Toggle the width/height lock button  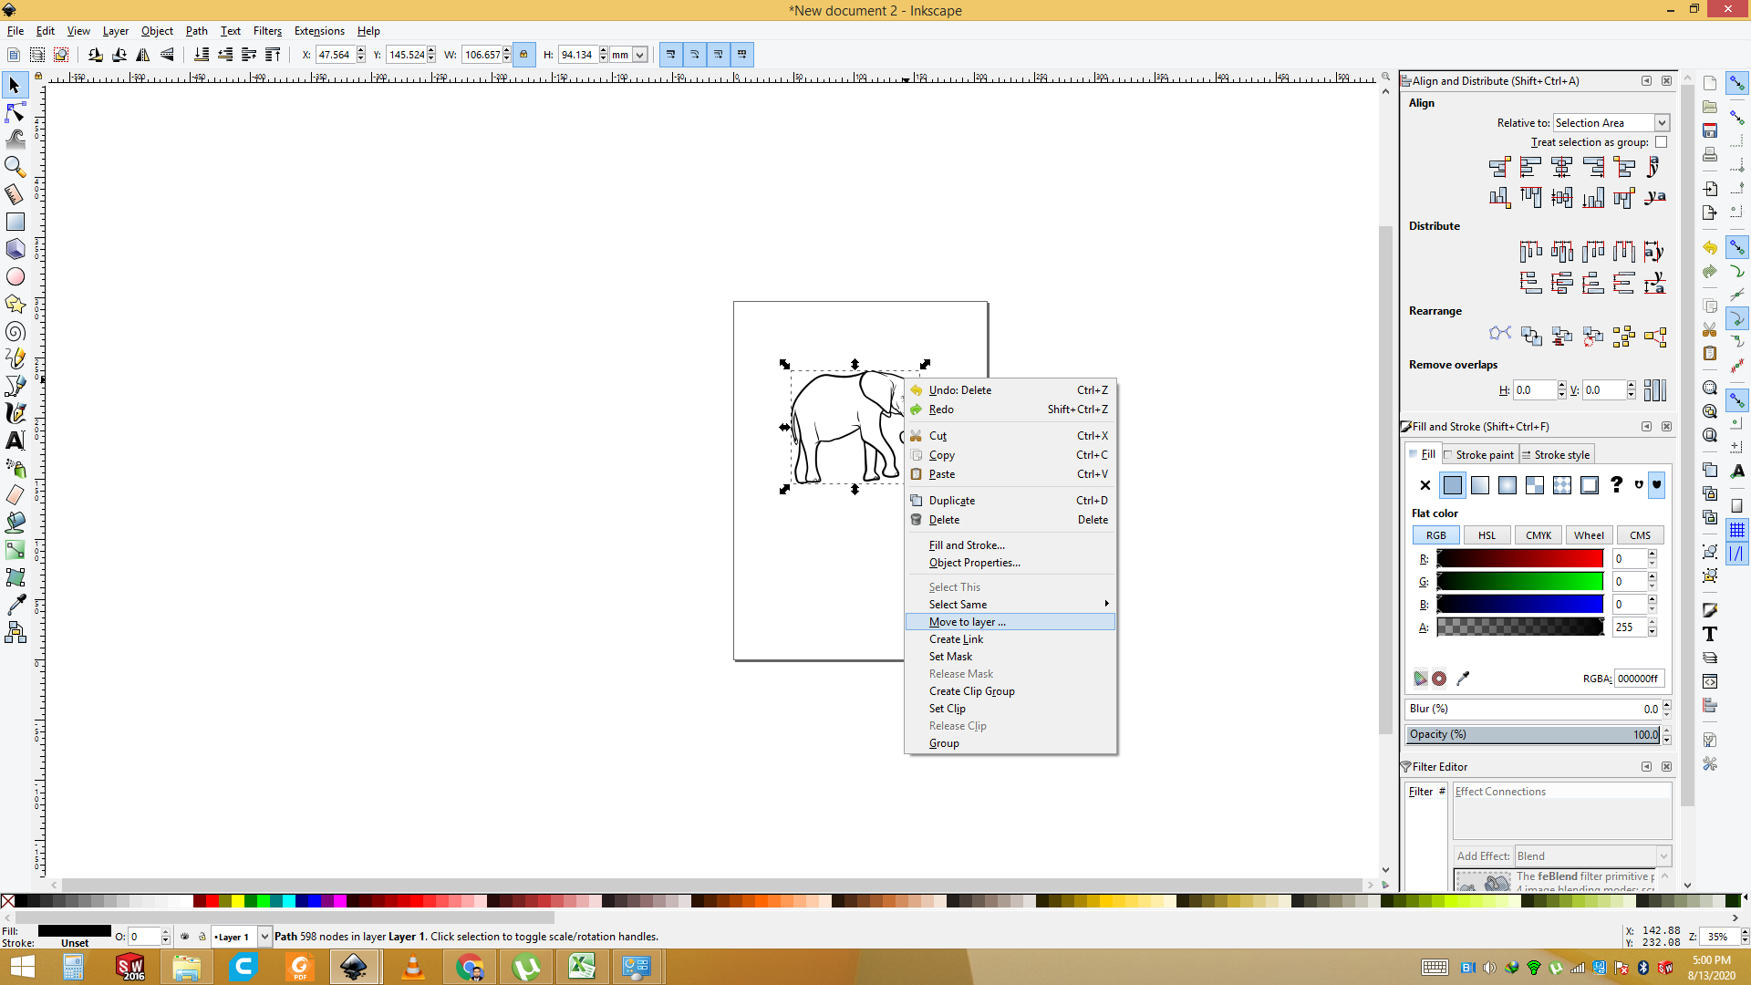coord(523,55)
